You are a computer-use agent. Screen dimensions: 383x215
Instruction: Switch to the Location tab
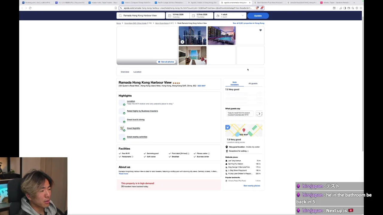(137, 72)
